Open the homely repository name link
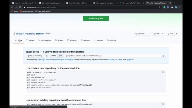Screen dimensions: 192x108 pos(39,34)
